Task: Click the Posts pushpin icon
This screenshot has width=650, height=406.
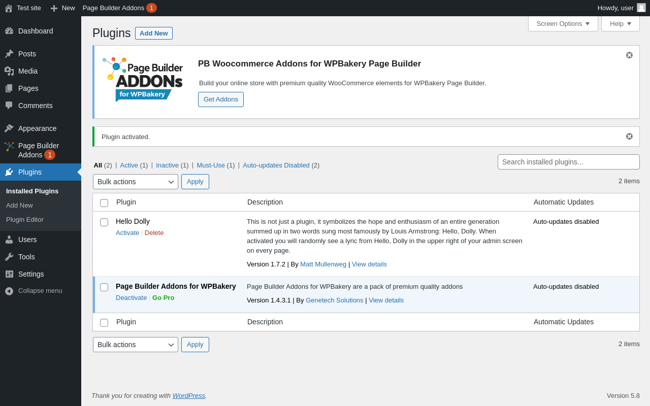Action: (x=9, y=54)
